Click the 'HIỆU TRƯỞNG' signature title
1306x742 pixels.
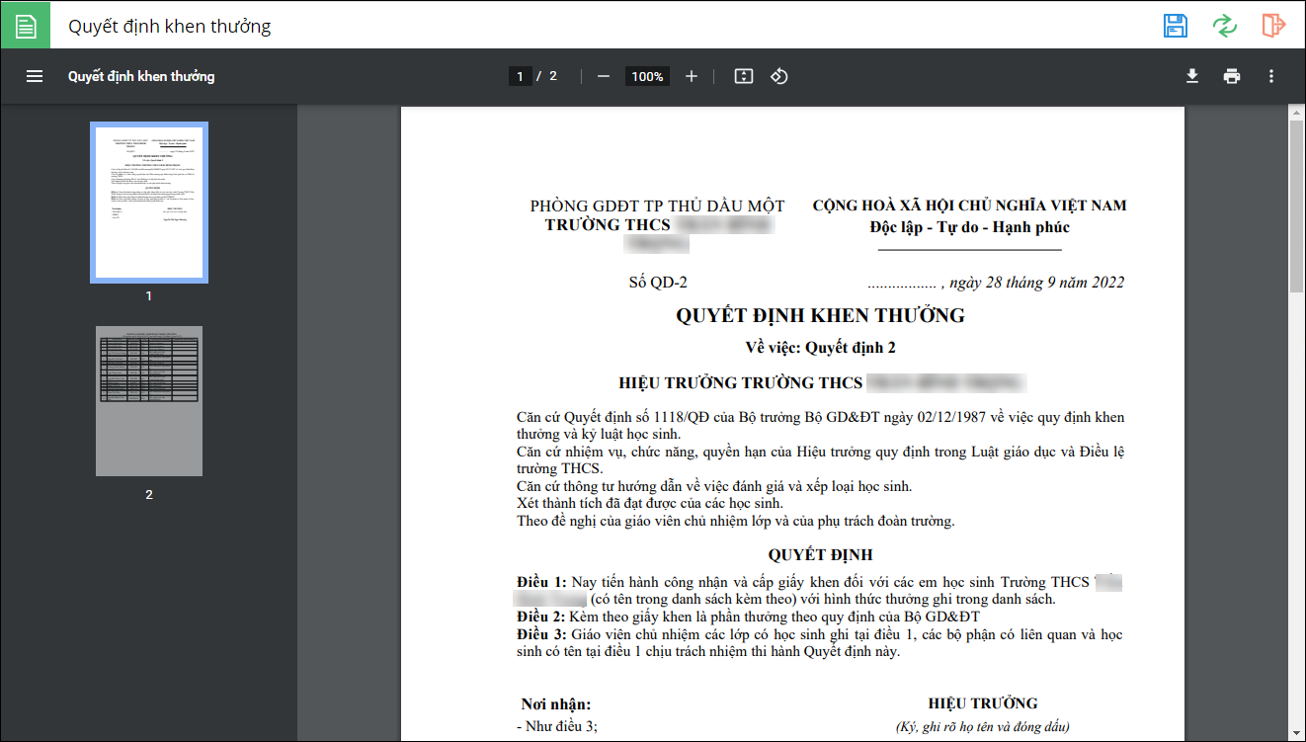[x=983, y=704]
